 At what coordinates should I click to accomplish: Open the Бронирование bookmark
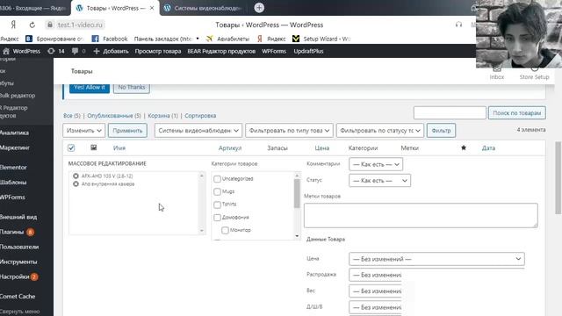click(54, 39)
